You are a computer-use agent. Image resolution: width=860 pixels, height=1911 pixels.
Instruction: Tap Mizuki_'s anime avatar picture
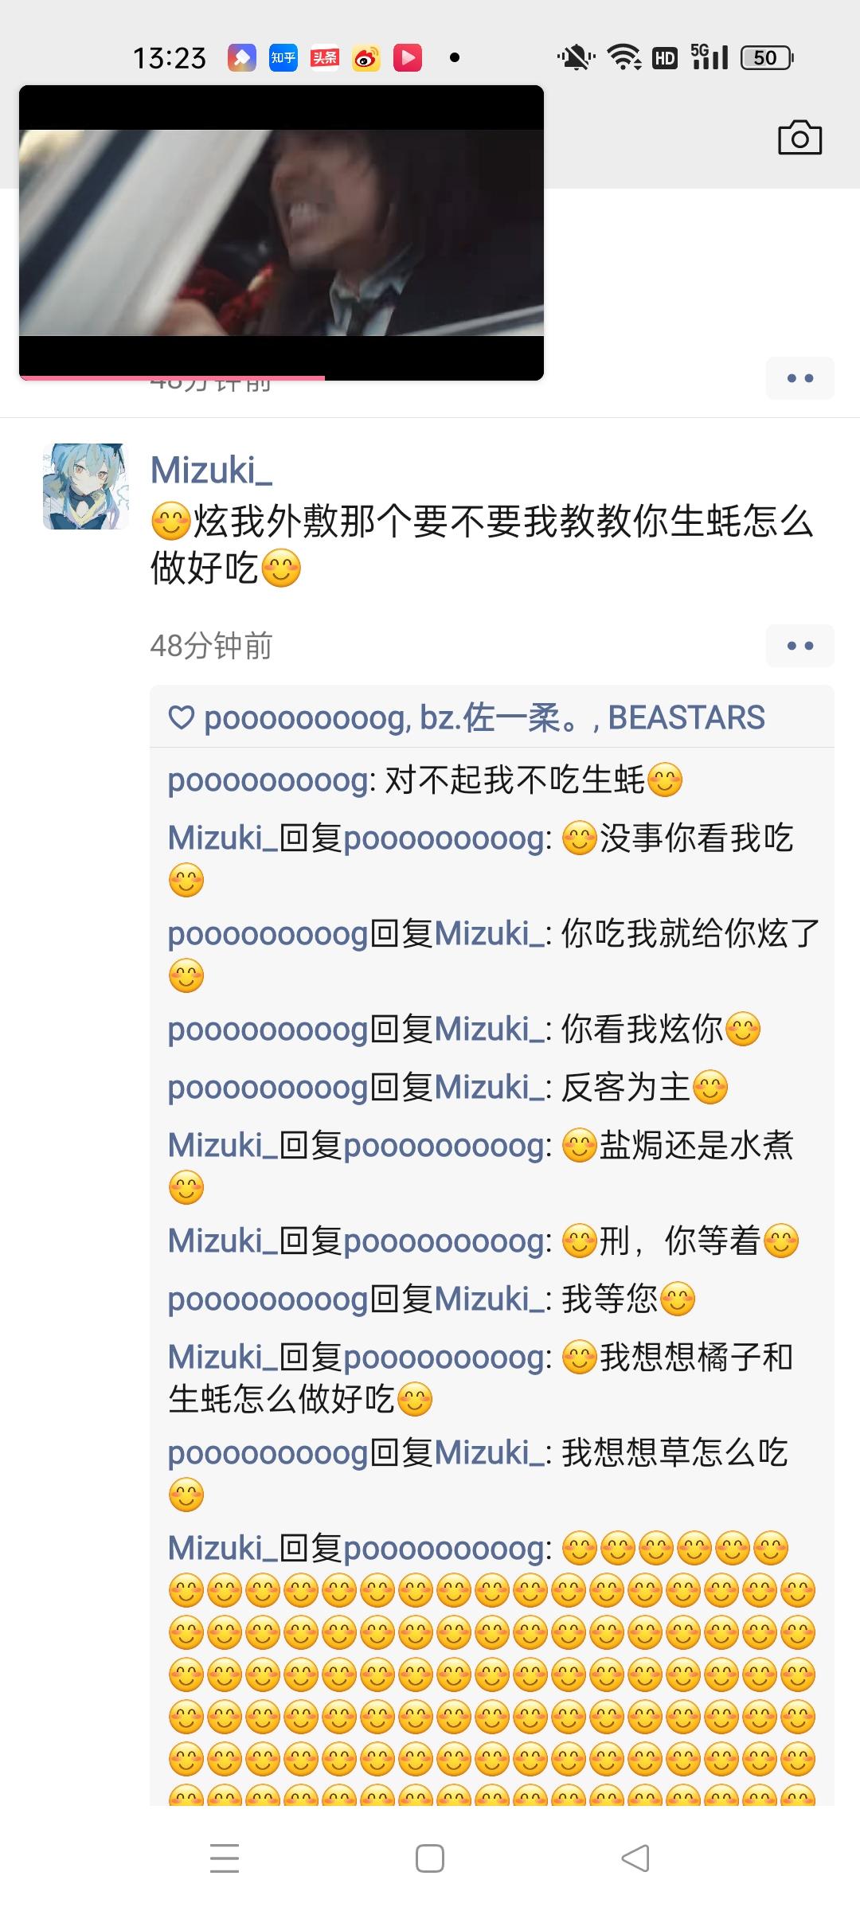pyautogui.click(x=86, y=487)
